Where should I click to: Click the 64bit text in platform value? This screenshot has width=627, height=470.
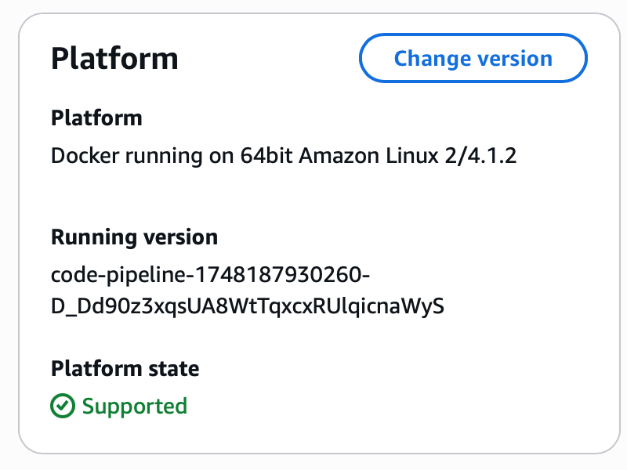(266, 155)
